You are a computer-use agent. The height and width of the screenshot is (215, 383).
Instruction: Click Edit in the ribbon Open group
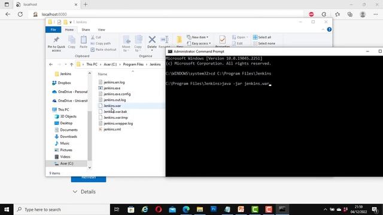click(x=237, y=44)
